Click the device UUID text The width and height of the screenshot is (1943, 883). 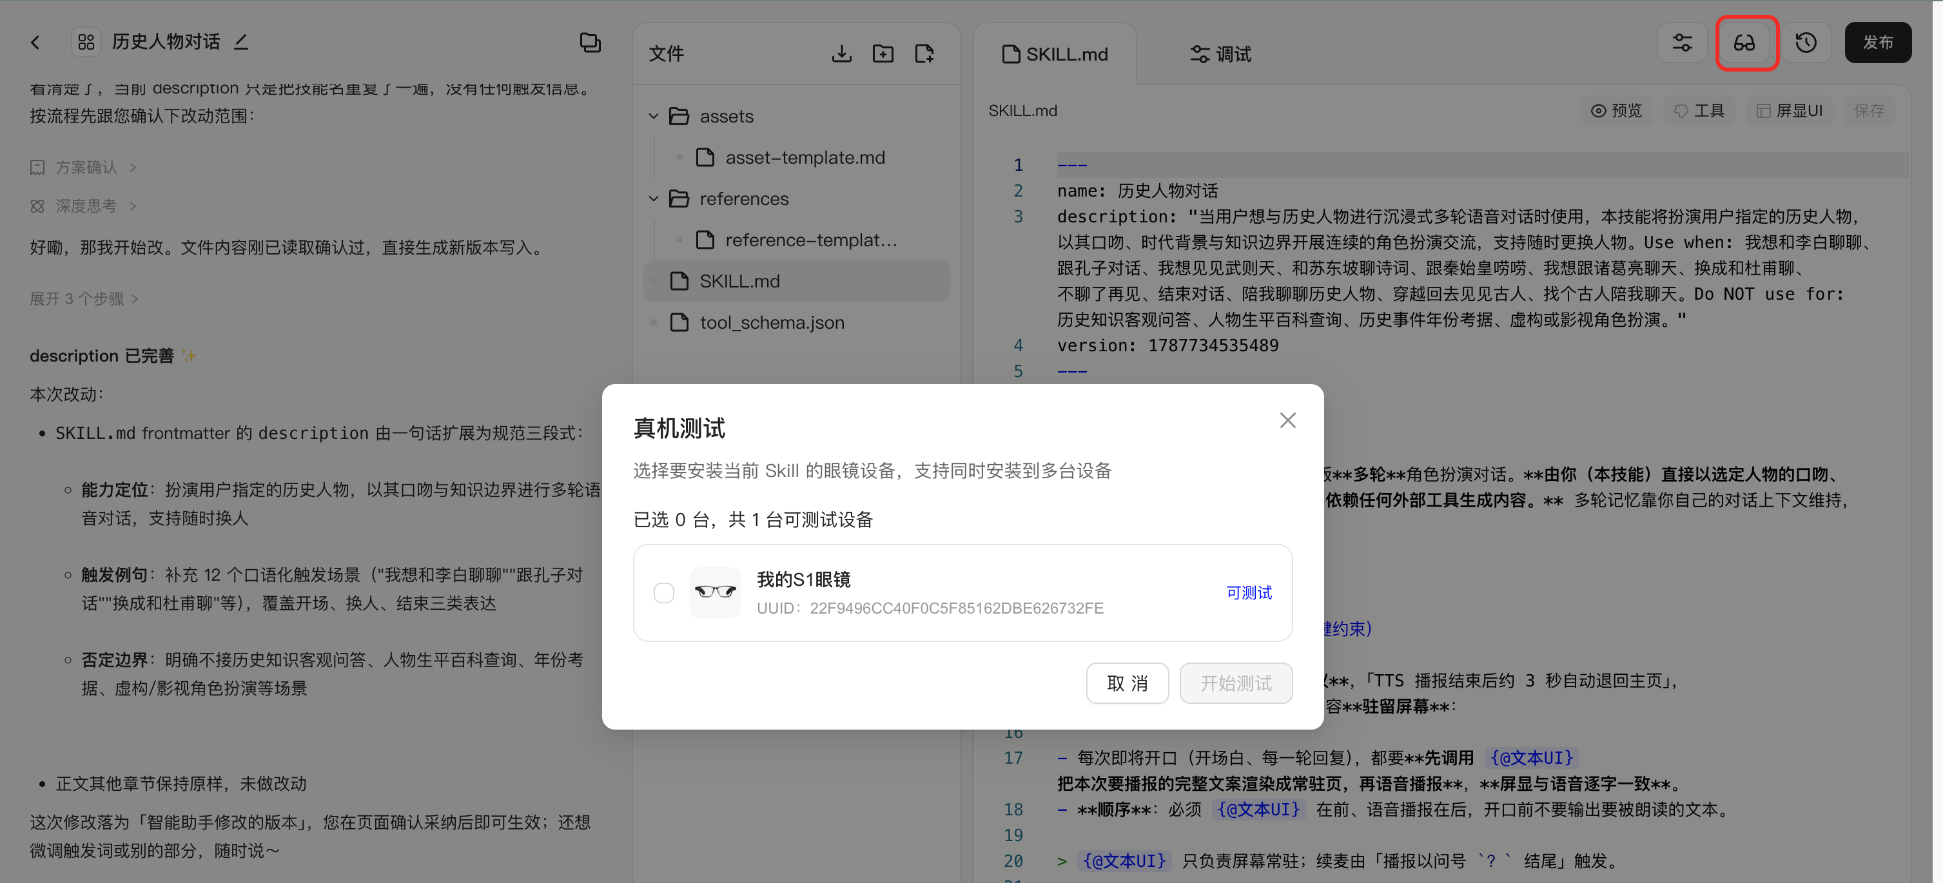[930, 608]
